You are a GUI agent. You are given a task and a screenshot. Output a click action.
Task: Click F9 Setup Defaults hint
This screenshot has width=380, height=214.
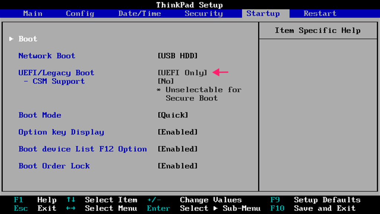pos(315,200)
